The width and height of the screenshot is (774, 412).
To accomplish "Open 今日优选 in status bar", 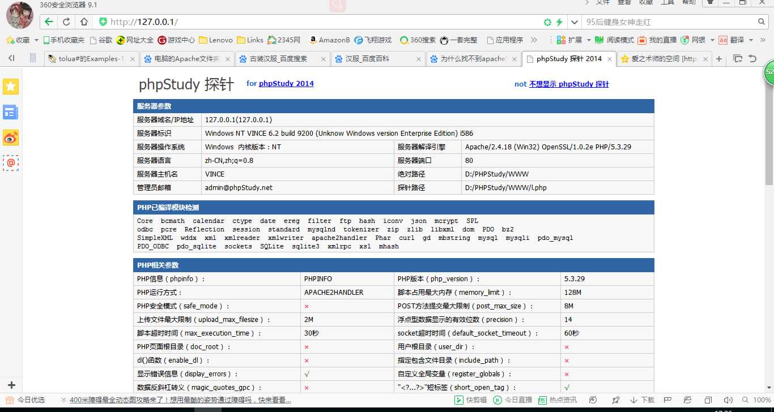I will pos(24,400).
